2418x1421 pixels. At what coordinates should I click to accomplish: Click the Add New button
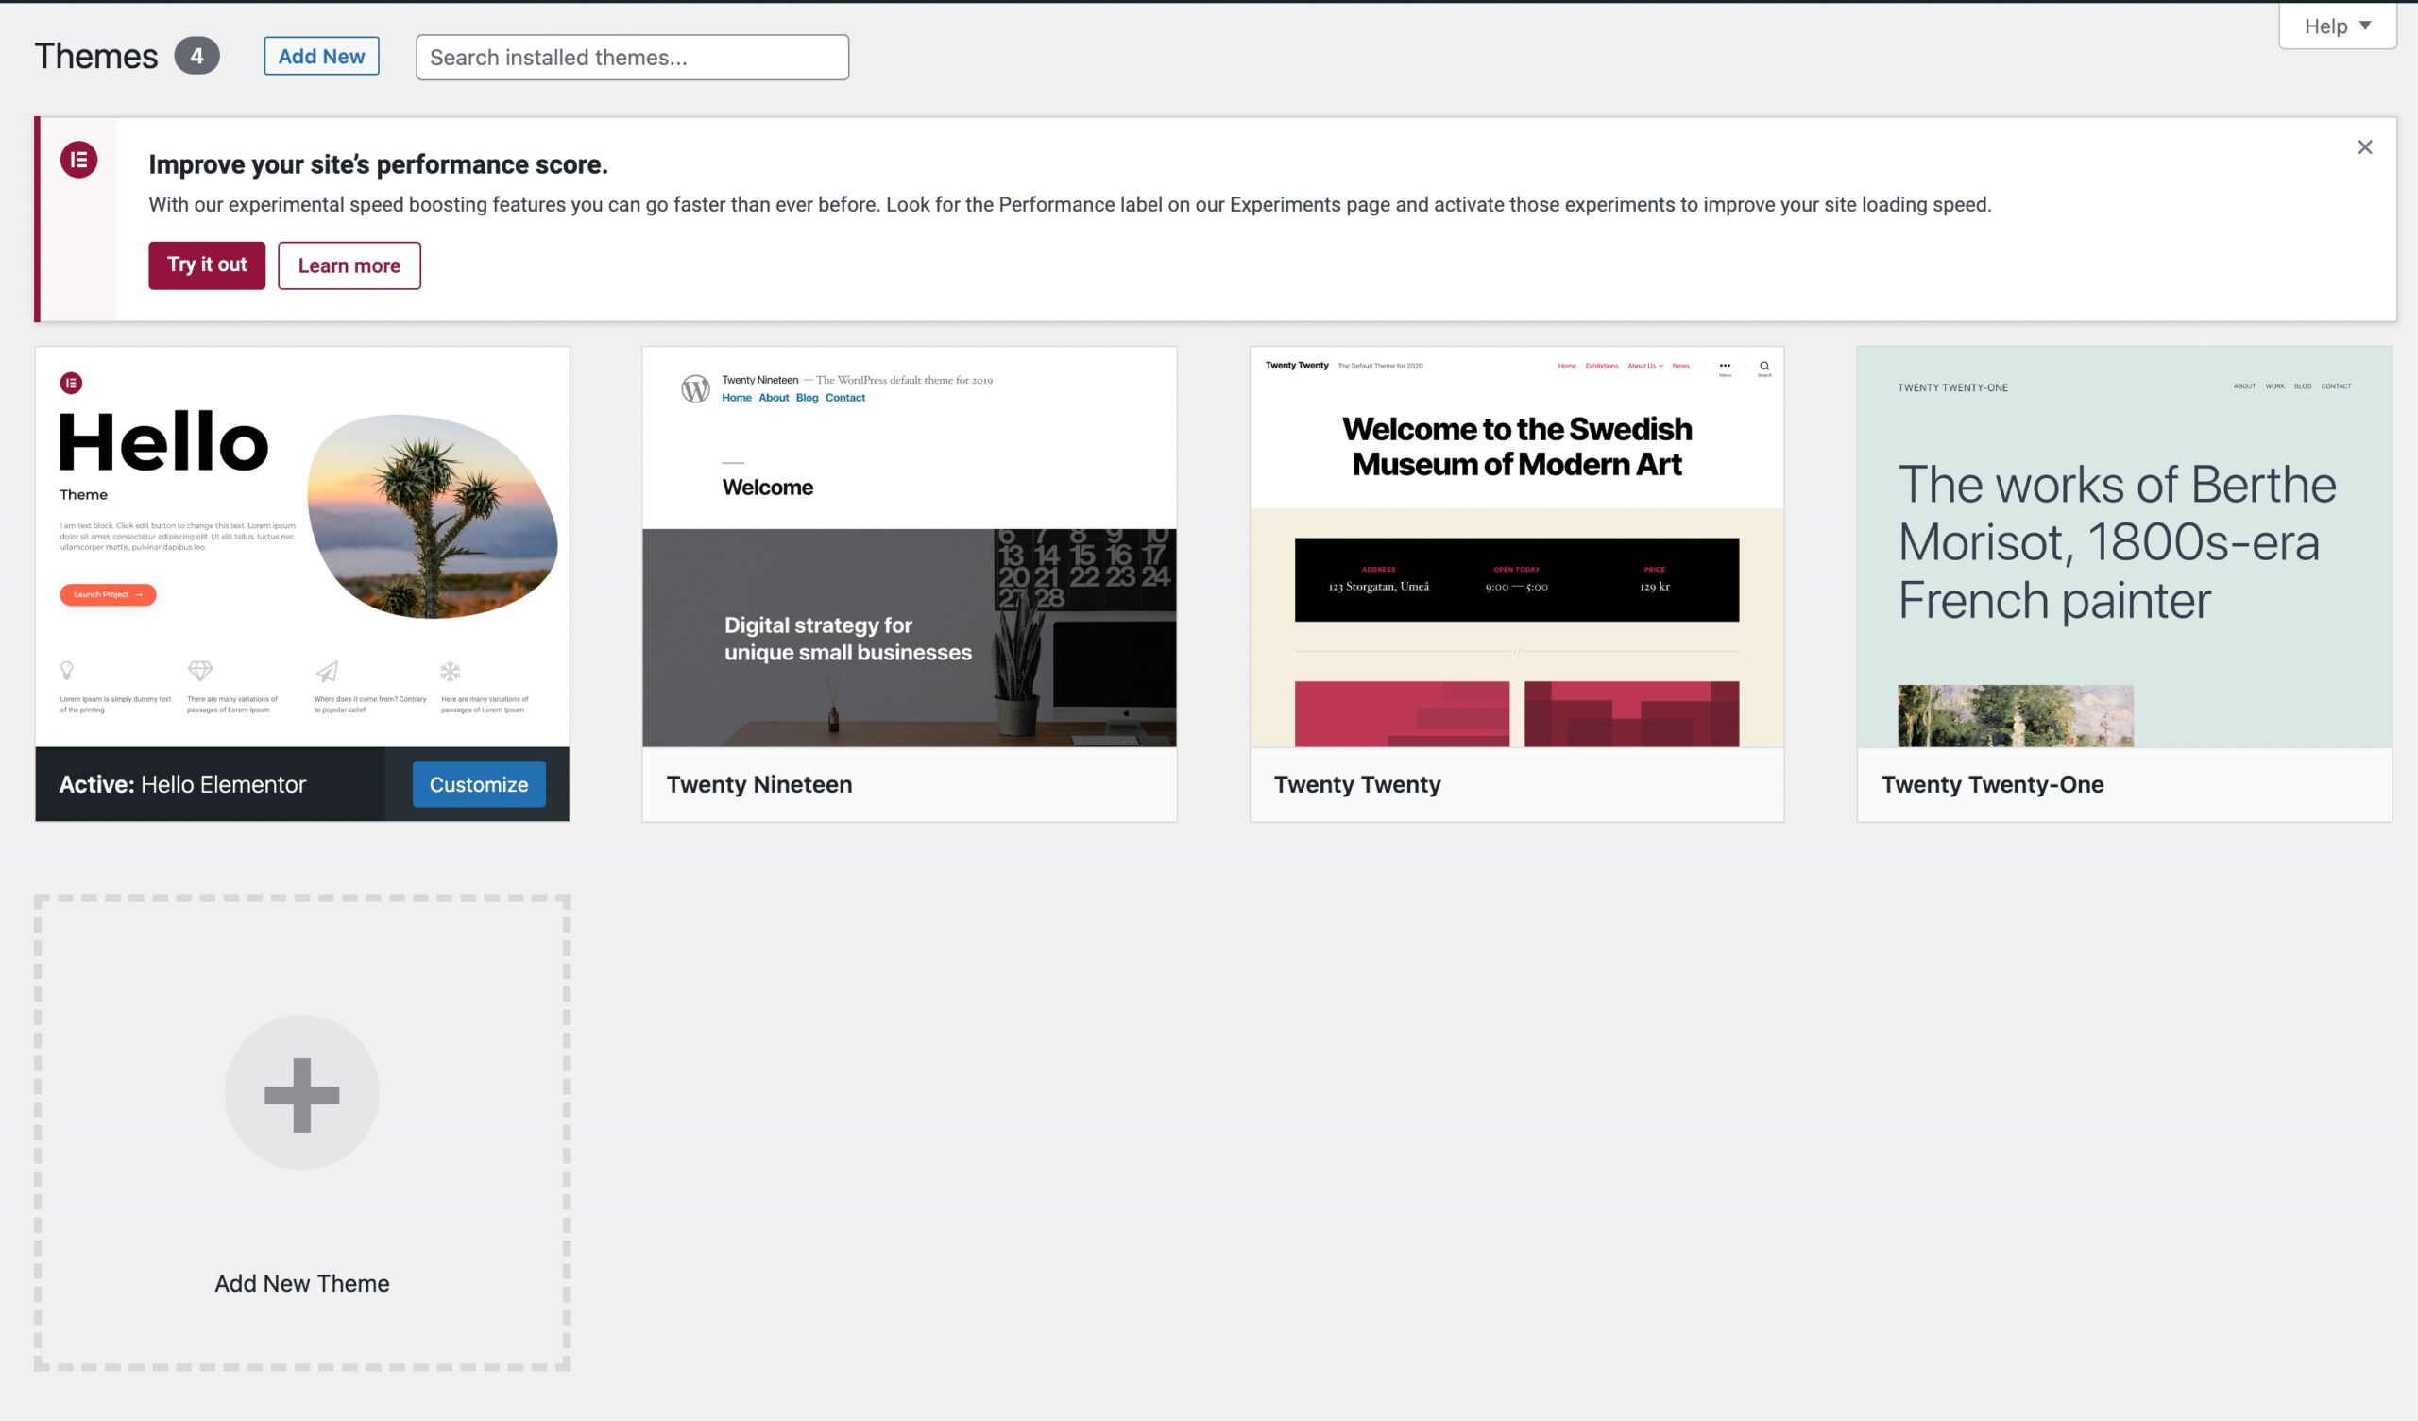(321, 56)
